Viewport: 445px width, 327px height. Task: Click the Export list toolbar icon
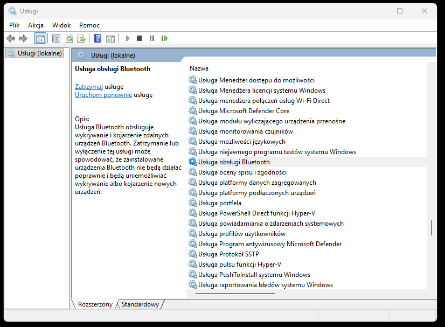point(81,38)
